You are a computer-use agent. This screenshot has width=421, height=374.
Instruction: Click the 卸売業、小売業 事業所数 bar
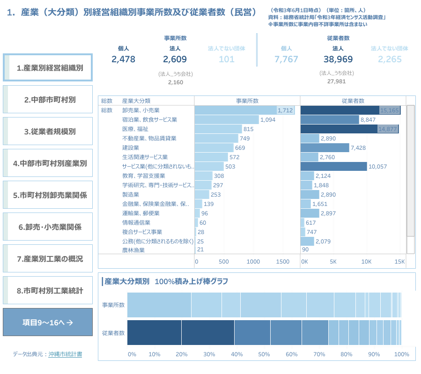pos(235,110)
